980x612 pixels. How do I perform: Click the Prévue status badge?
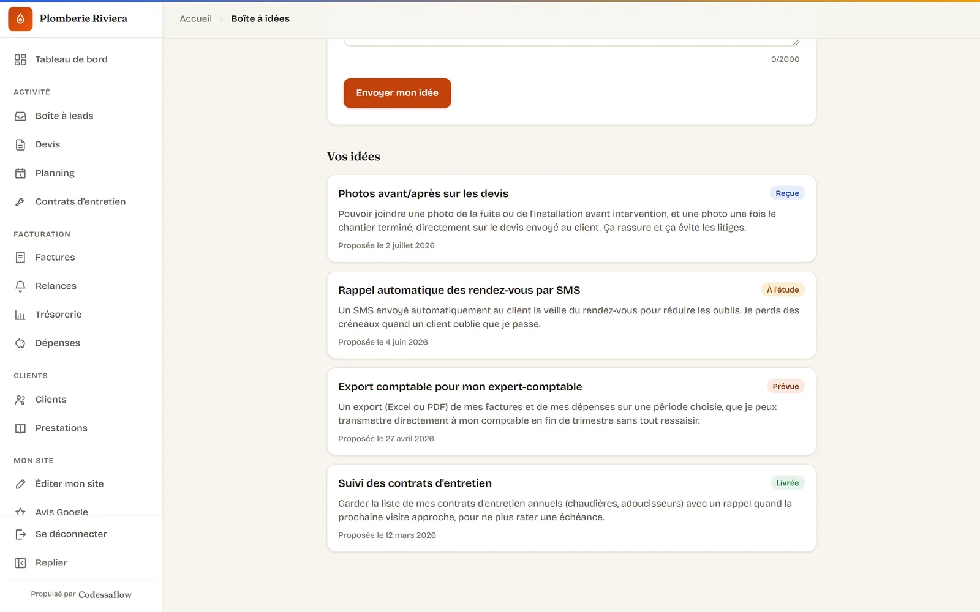point(785,387)
